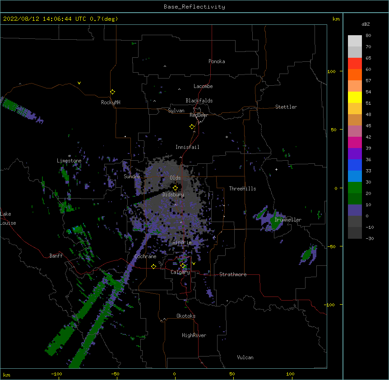Click the Sylvan label
The height and width of the screenshot is (380, 389).
(x=176, y=111)
